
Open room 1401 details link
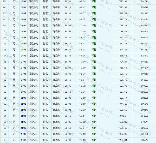pyautogui.click(x=23, y=26)
